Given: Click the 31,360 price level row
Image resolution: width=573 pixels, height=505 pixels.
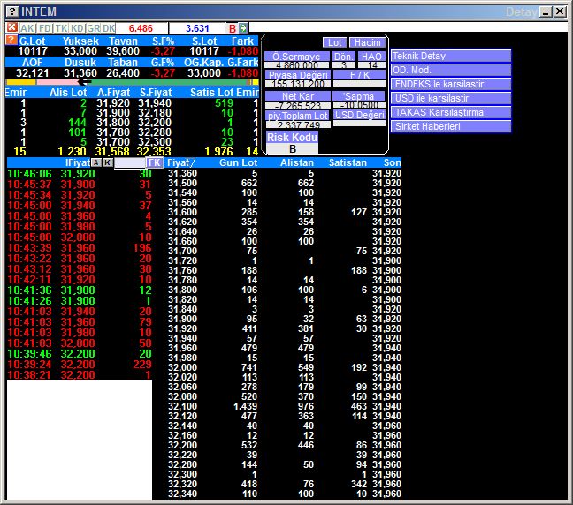Looking at the screenshot, I should coord(285,173).
